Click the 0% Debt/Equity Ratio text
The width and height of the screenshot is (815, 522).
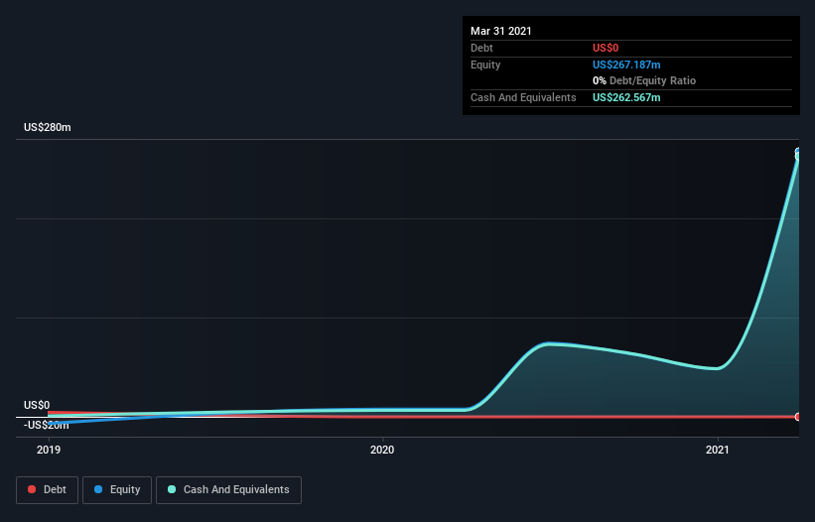644,81
